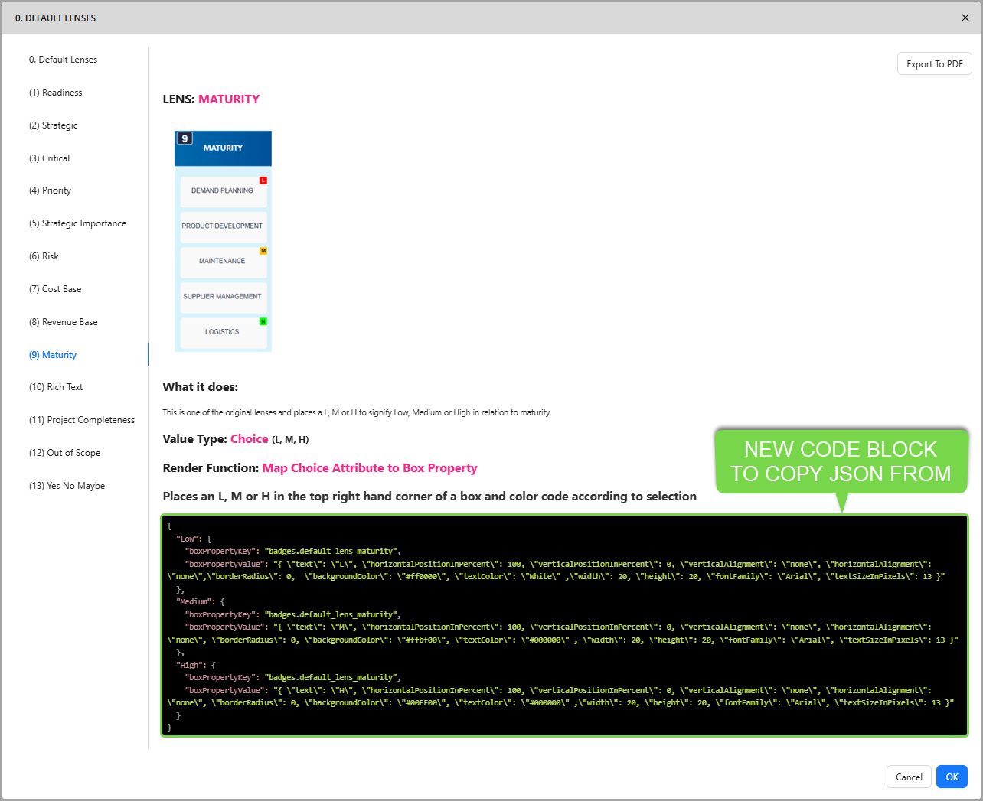Click the green H badge on Logistics

263,321
